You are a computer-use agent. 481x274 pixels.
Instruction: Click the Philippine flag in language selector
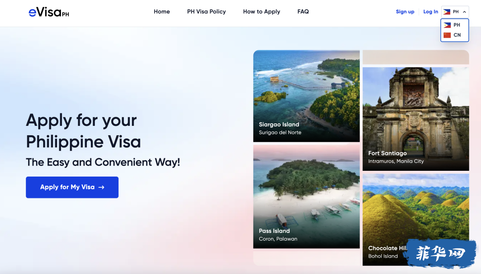(x=447, y=12)
